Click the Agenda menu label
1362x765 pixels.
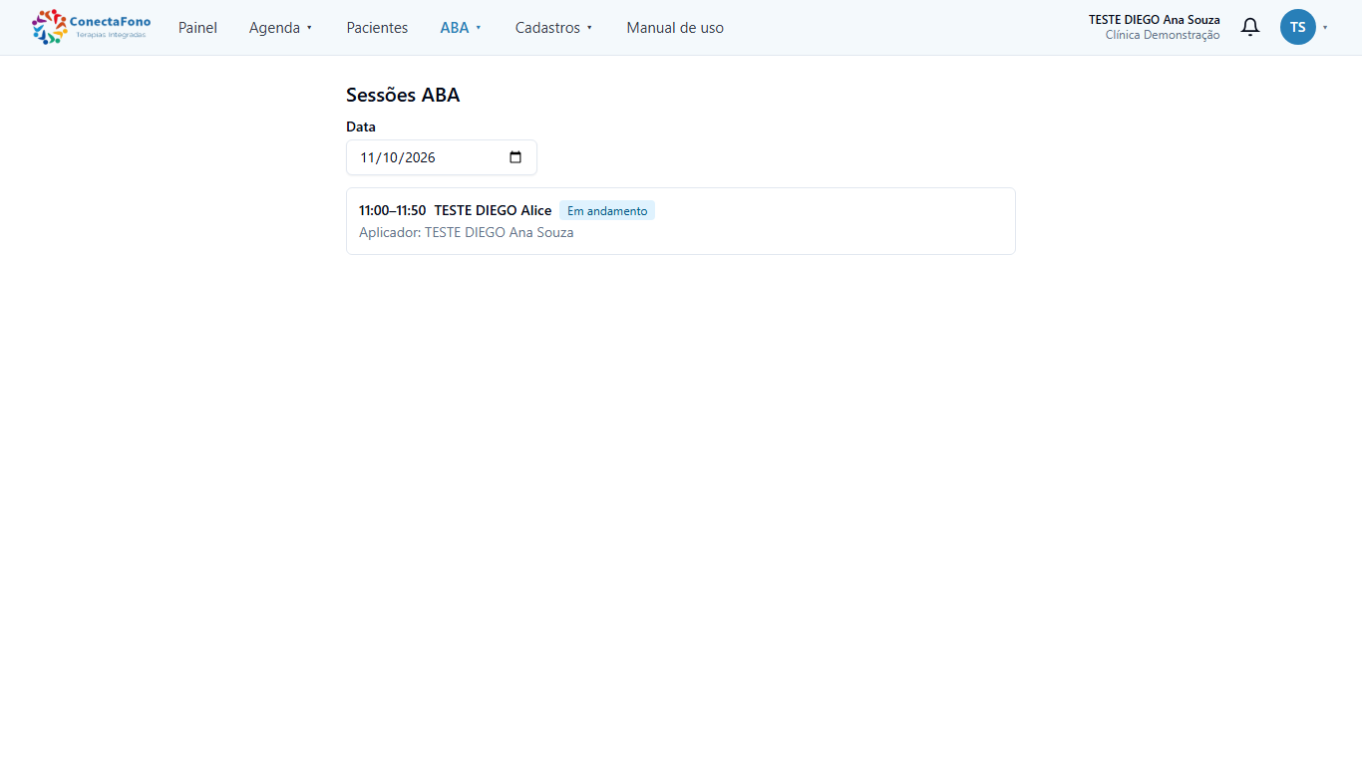(274, 28)
